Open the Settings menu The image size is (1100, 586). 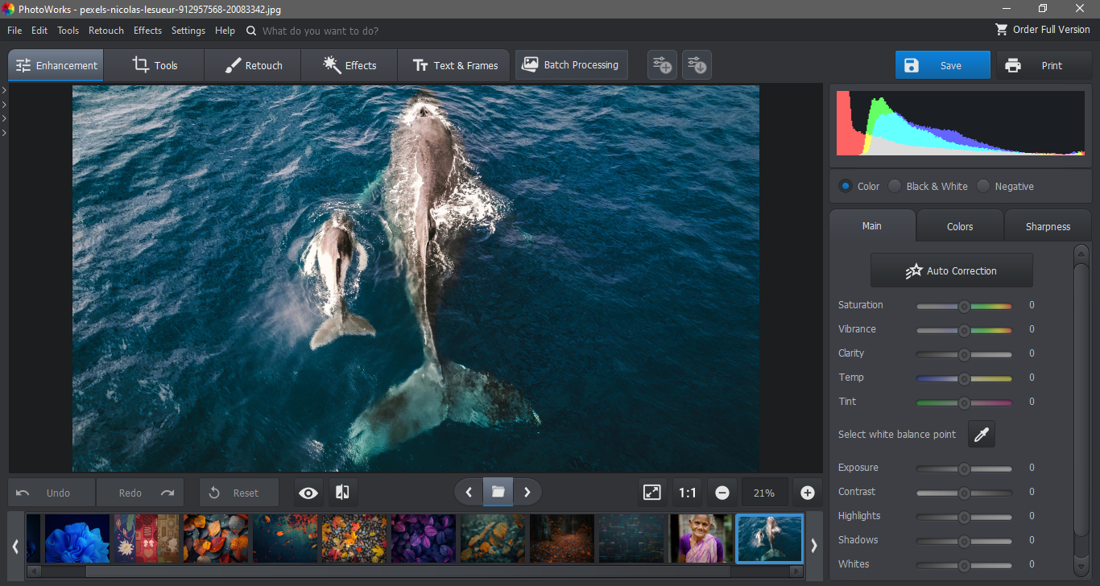(x=188, y=30)
